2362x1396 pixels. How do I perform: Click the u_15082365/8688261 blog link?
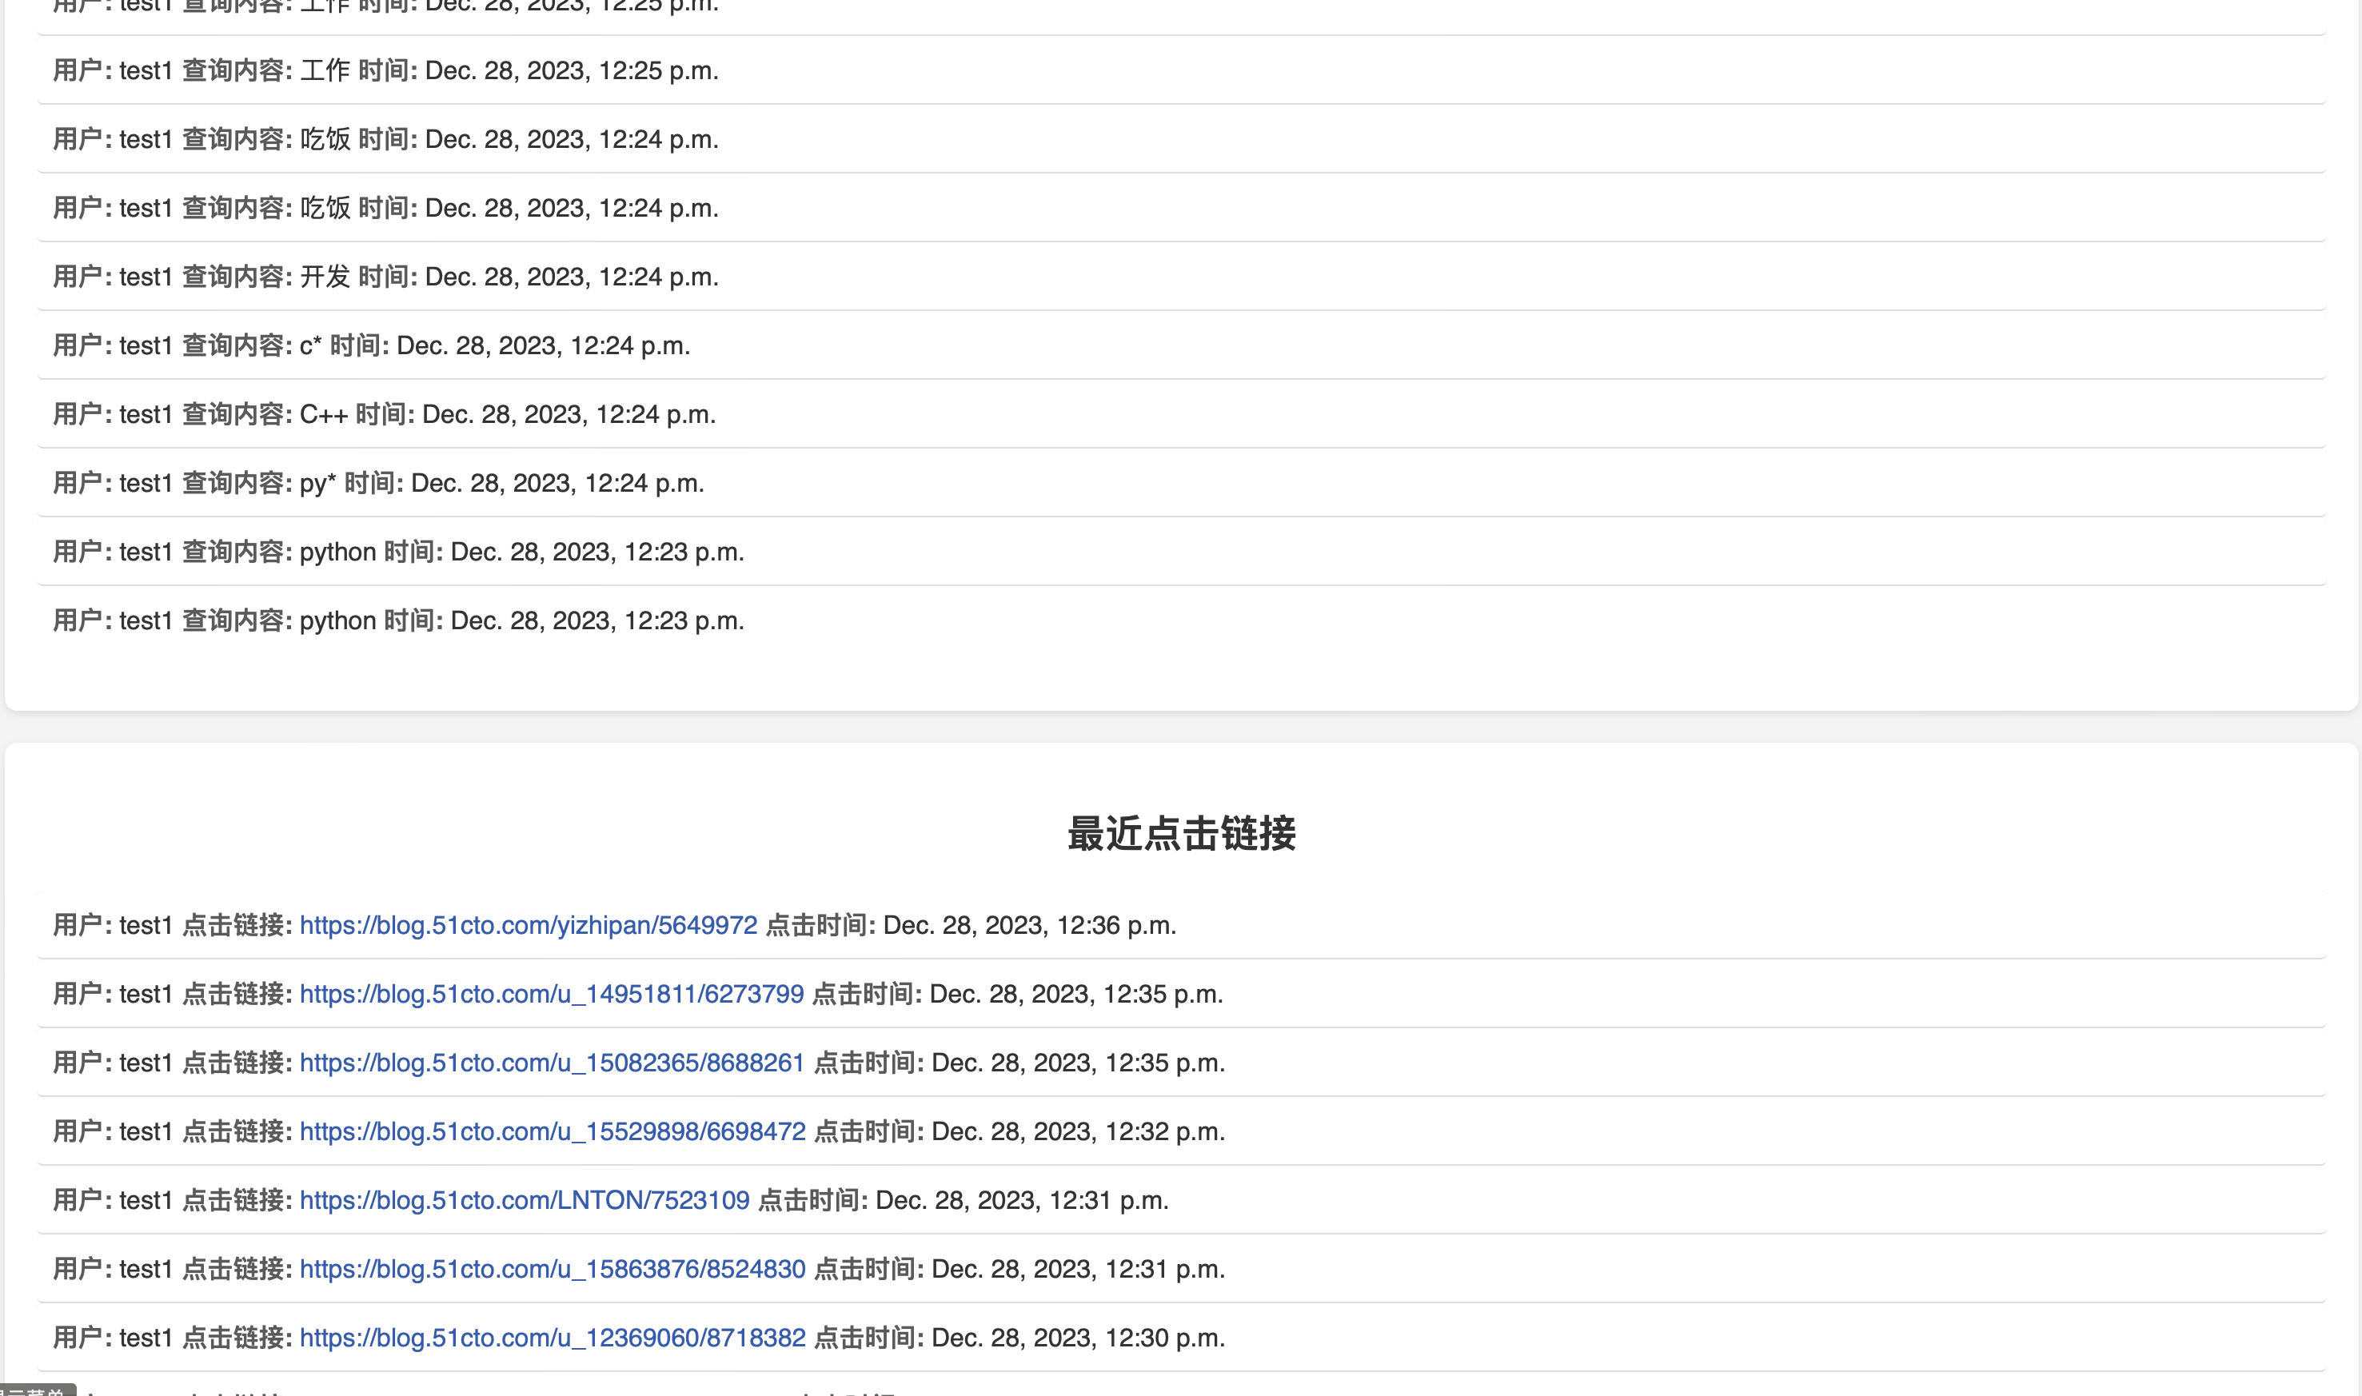coord(553,1062)
